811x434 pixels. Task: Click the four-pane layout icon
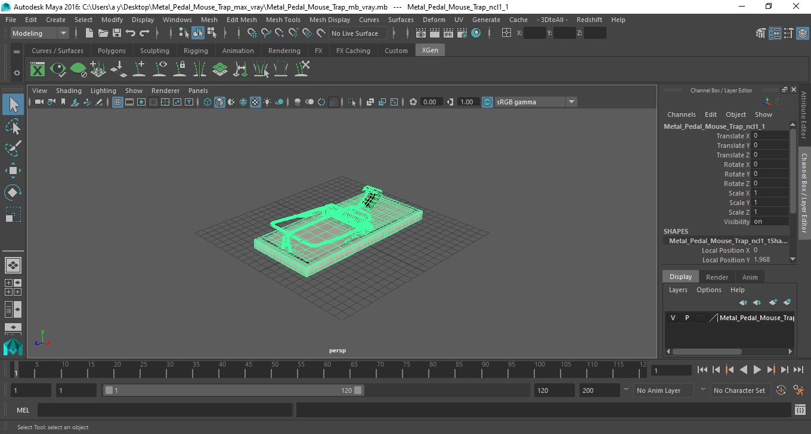coord(13,287)
